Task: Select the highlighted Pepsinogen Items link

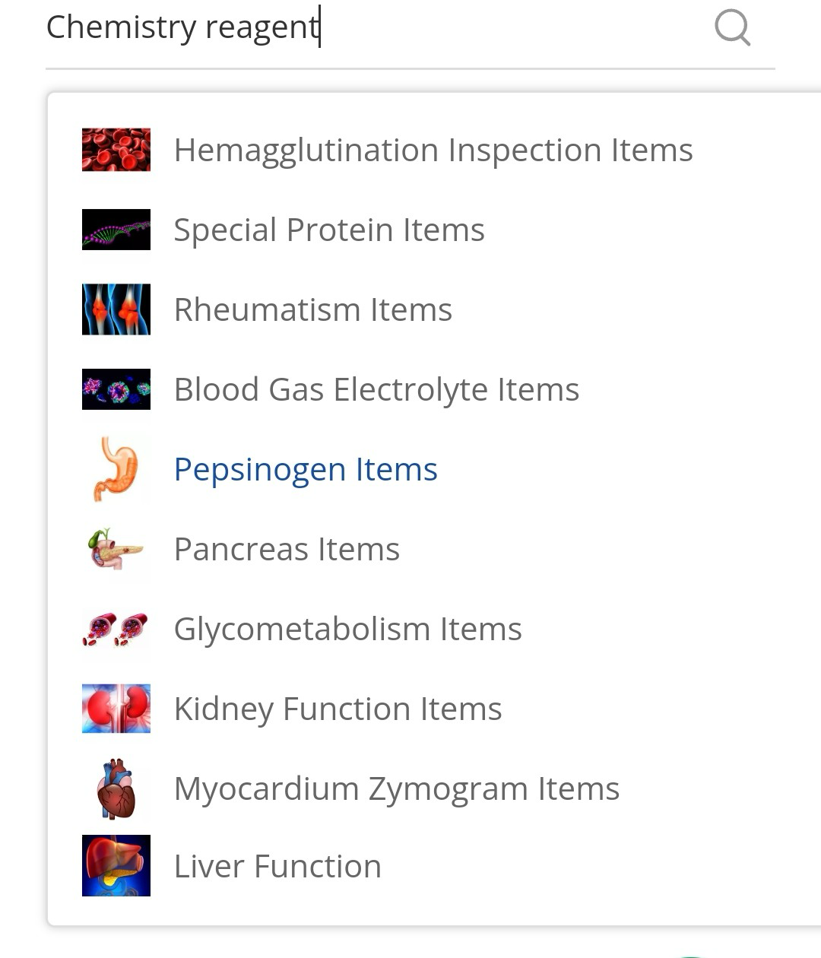Action: click(x=305, y=469)
